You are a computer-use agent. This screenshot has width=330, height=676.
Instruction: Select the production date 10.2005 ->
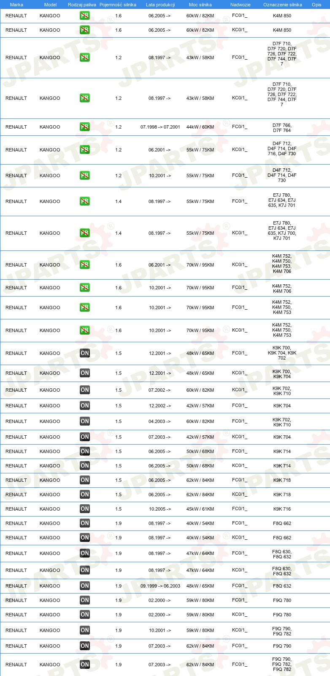click(x=160, y=509)
